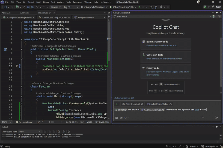Open the GPT-4.1 model selector dropdown
223x148 pixels.
124,118
